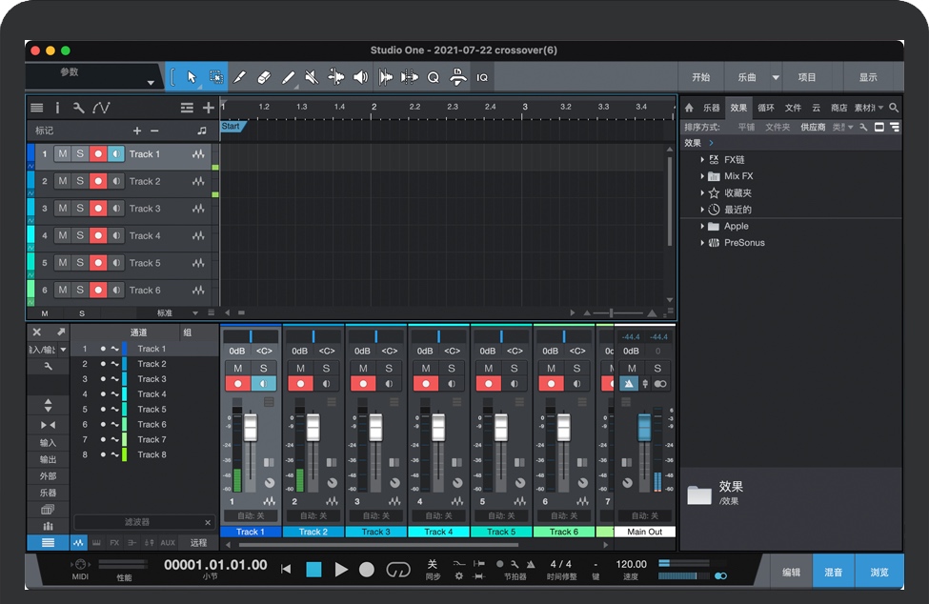929x604 pixels.
Task: Open the 参数 dropdown arrow
Action: click(151, 83)
